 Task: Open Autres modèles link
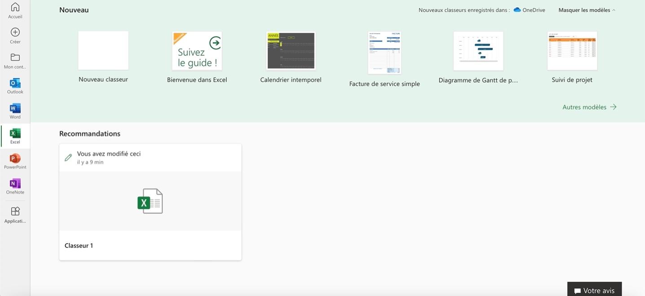(x=589, y=107)
